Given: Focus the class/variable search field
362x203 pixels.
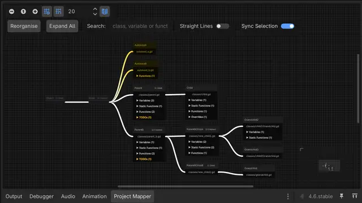Looking at the screenshot, I should [140, 26].
